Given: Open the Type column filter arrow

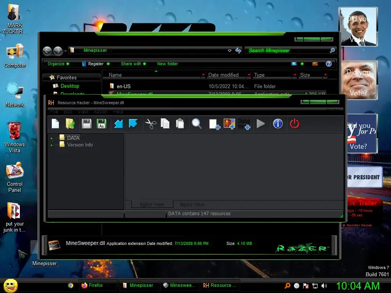Looking at the screenshot, I should pos(295,75).
